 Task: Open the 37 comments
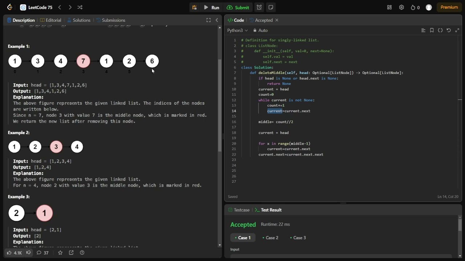[x=43, y=253]
